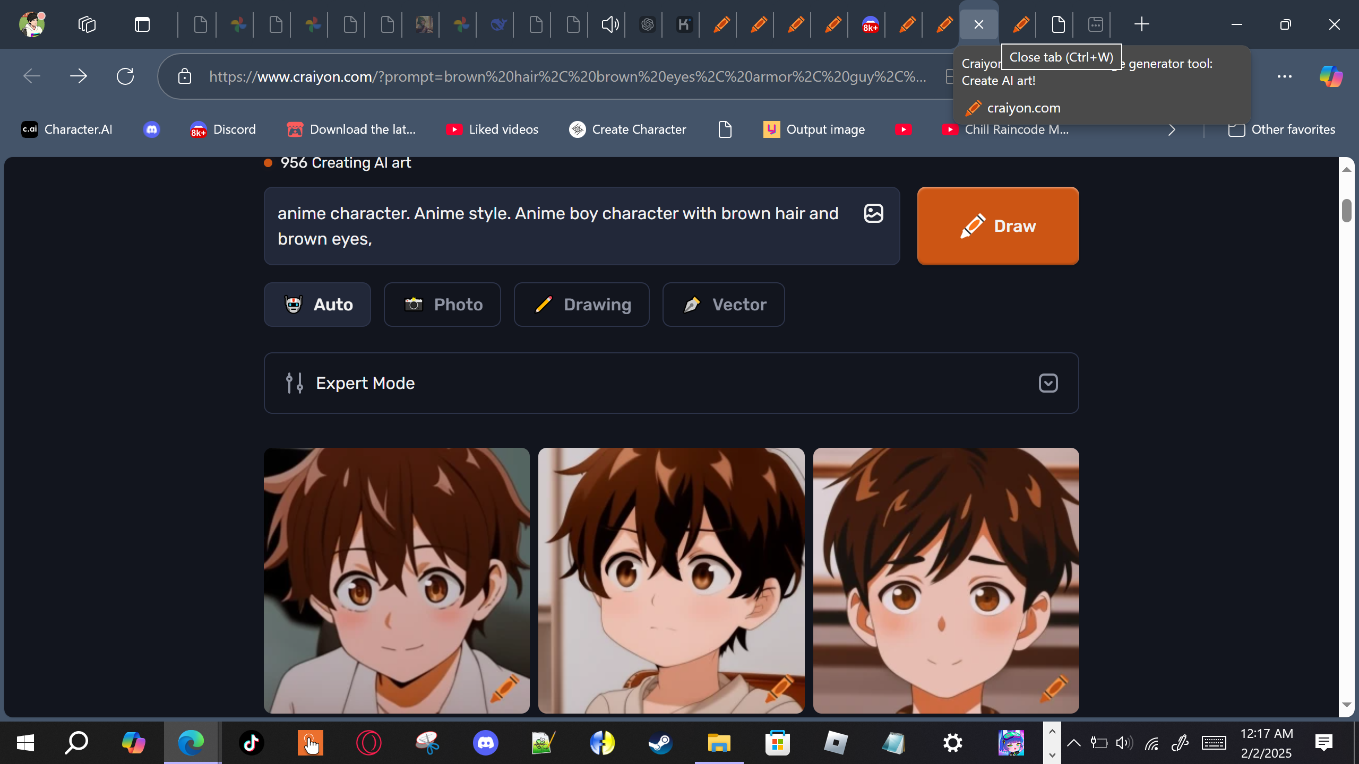Open the Character.AI bookmark
The image size is (1359, 764).
pos(67,129)
